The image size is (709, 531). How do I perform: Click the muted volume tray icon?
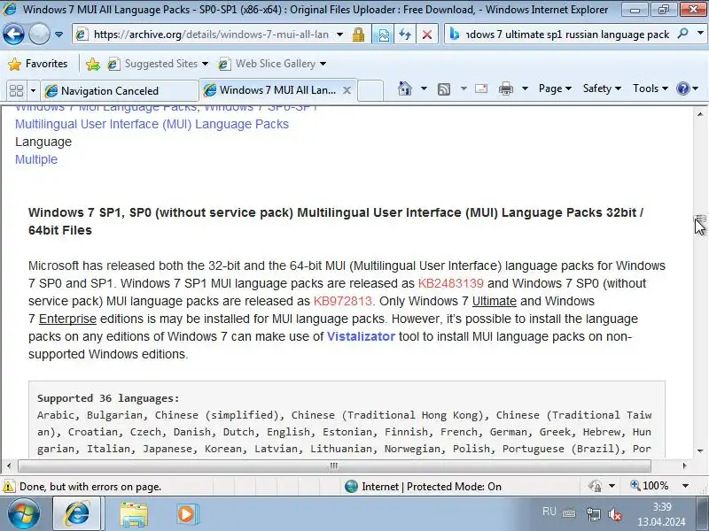[615, 514]
